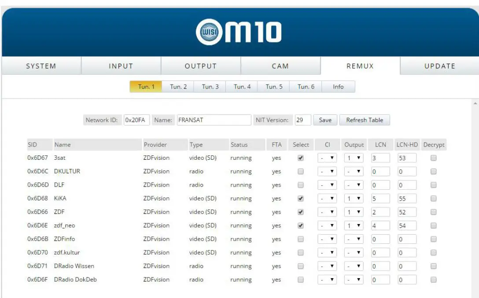This screenshot has width=479, height=298.
Task: Switch to the UPDATE tab
Action: 439,66
